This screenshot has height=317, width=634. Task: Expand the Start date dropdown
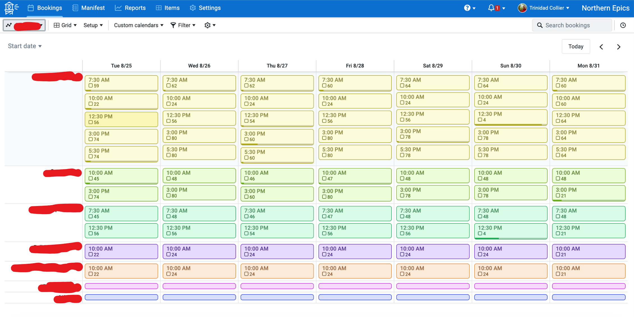click(x=25, y=46)
